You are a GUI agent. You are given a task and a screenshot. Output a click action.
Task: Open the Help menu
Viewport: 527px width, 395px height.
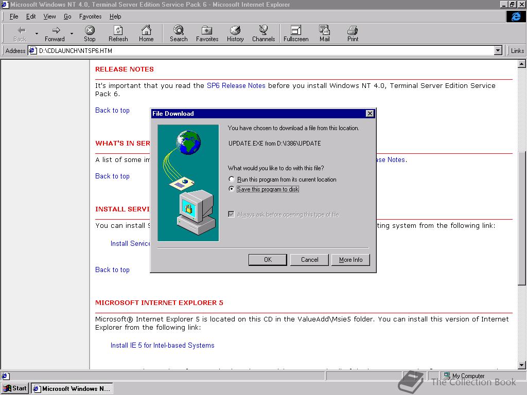point(115,16)
